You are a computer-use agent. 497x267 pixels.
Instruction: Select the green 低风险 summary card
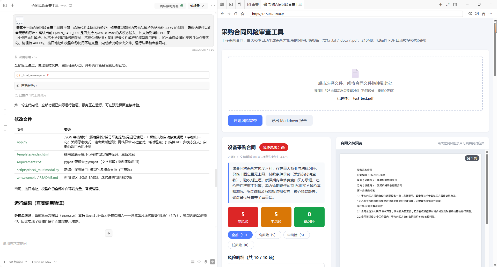(309, 217)
